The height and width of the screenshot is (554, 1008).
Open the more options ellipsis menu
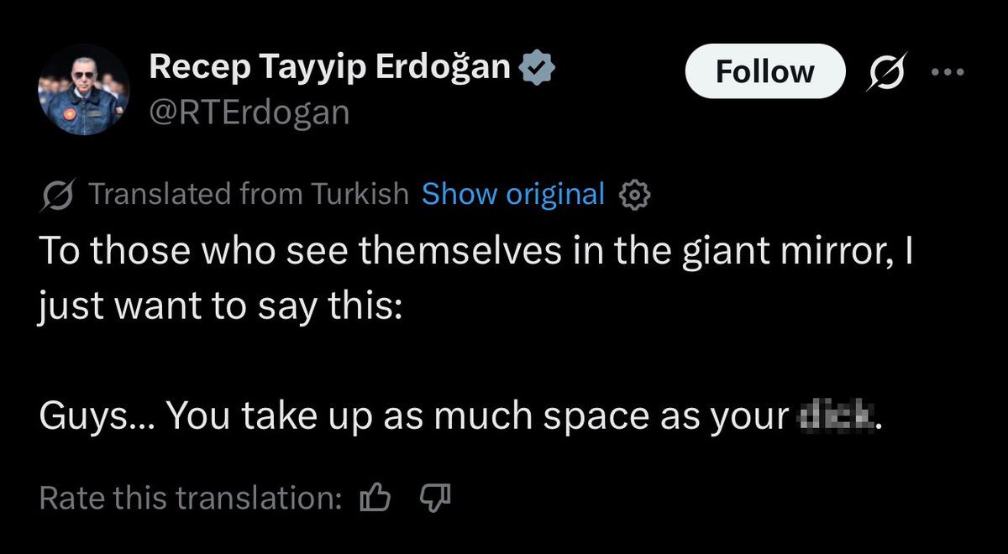[x=949, y=71]
